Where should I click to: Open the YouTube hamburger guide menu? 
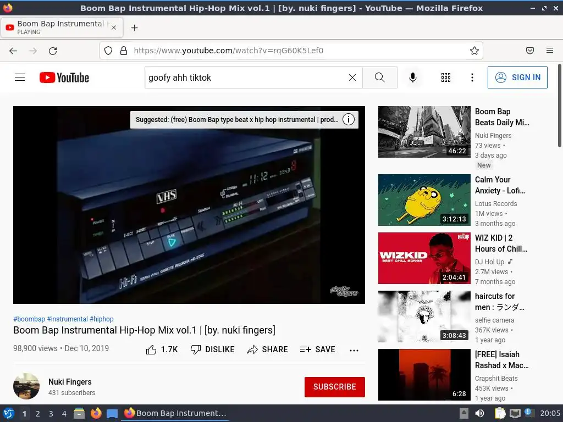20,77
